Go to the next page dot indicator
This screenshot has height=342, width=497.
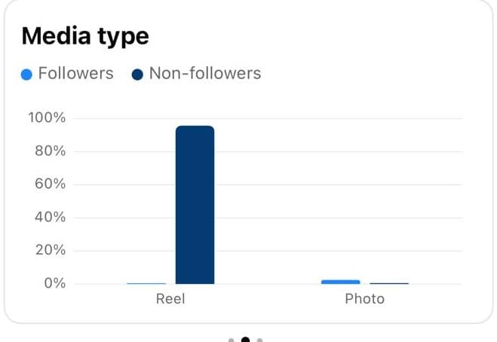(x=259, y=340)
